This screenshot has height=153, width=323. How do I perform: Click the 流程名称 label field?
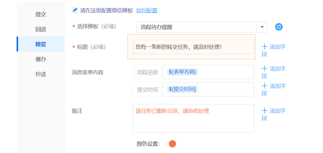tap(147, 72)
